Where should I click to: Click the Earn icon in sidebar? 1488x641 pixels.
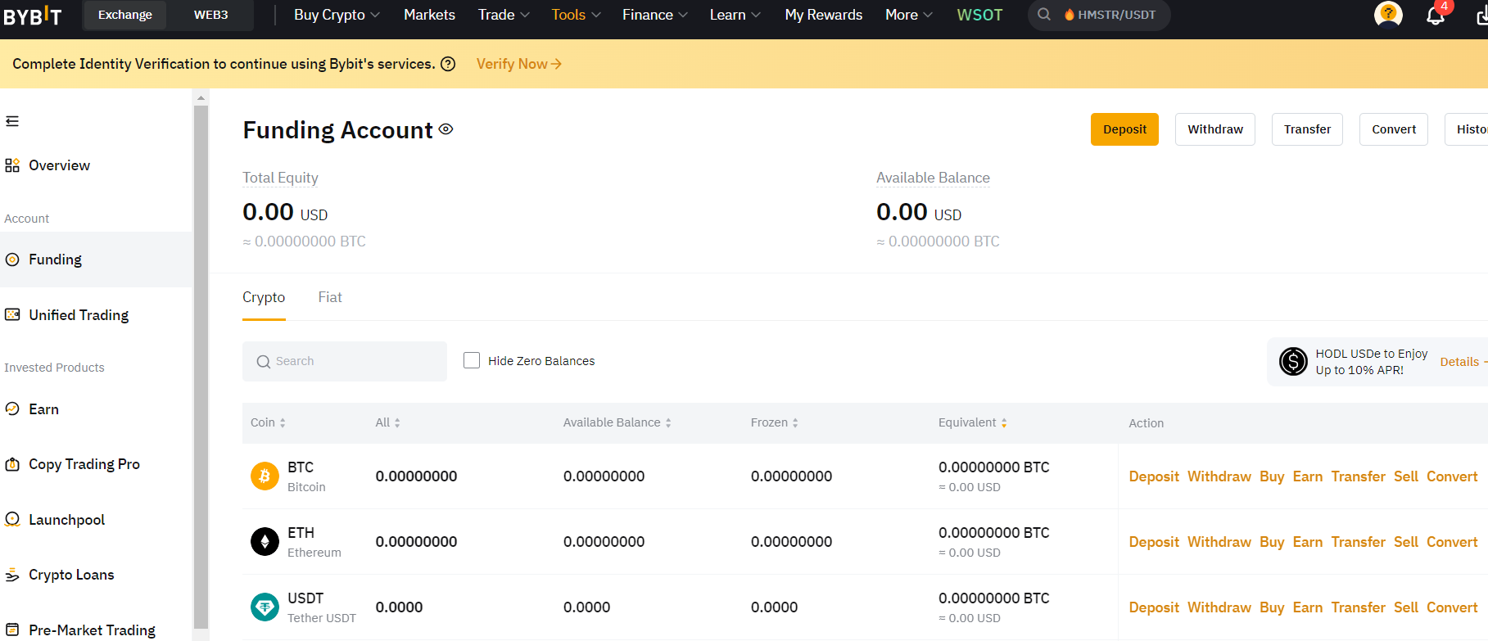click(12, 409)
